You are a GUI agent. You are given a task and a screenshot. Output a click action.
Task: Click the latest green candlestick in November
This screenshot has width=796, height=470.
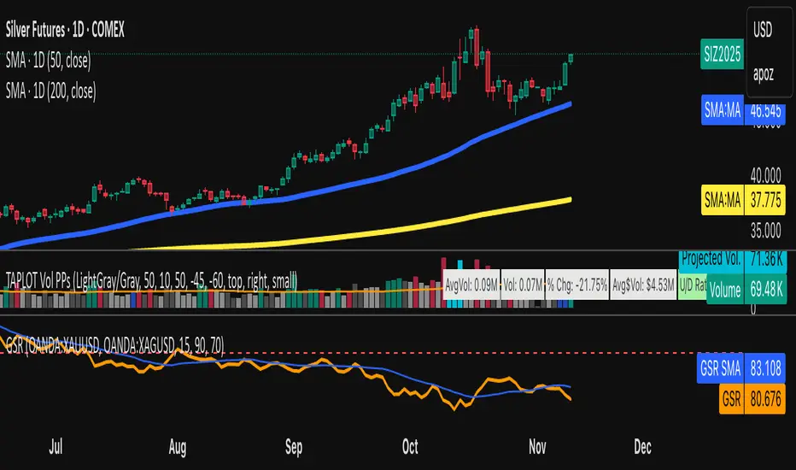pyautogui.click(x=571, y=58)
